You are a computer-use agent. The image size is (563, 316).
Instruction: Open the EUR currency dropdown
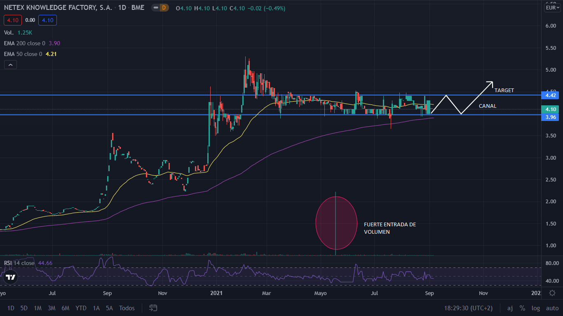click(552, 8)
